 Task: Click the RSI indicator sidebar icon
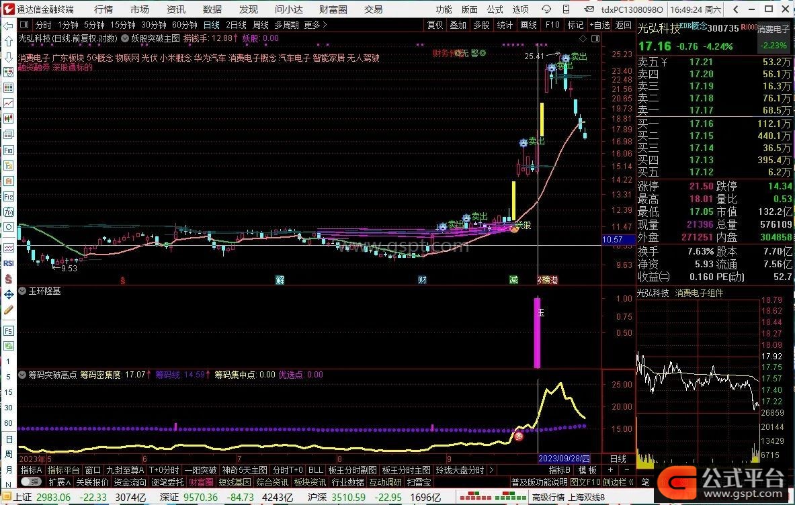point(9,263)
